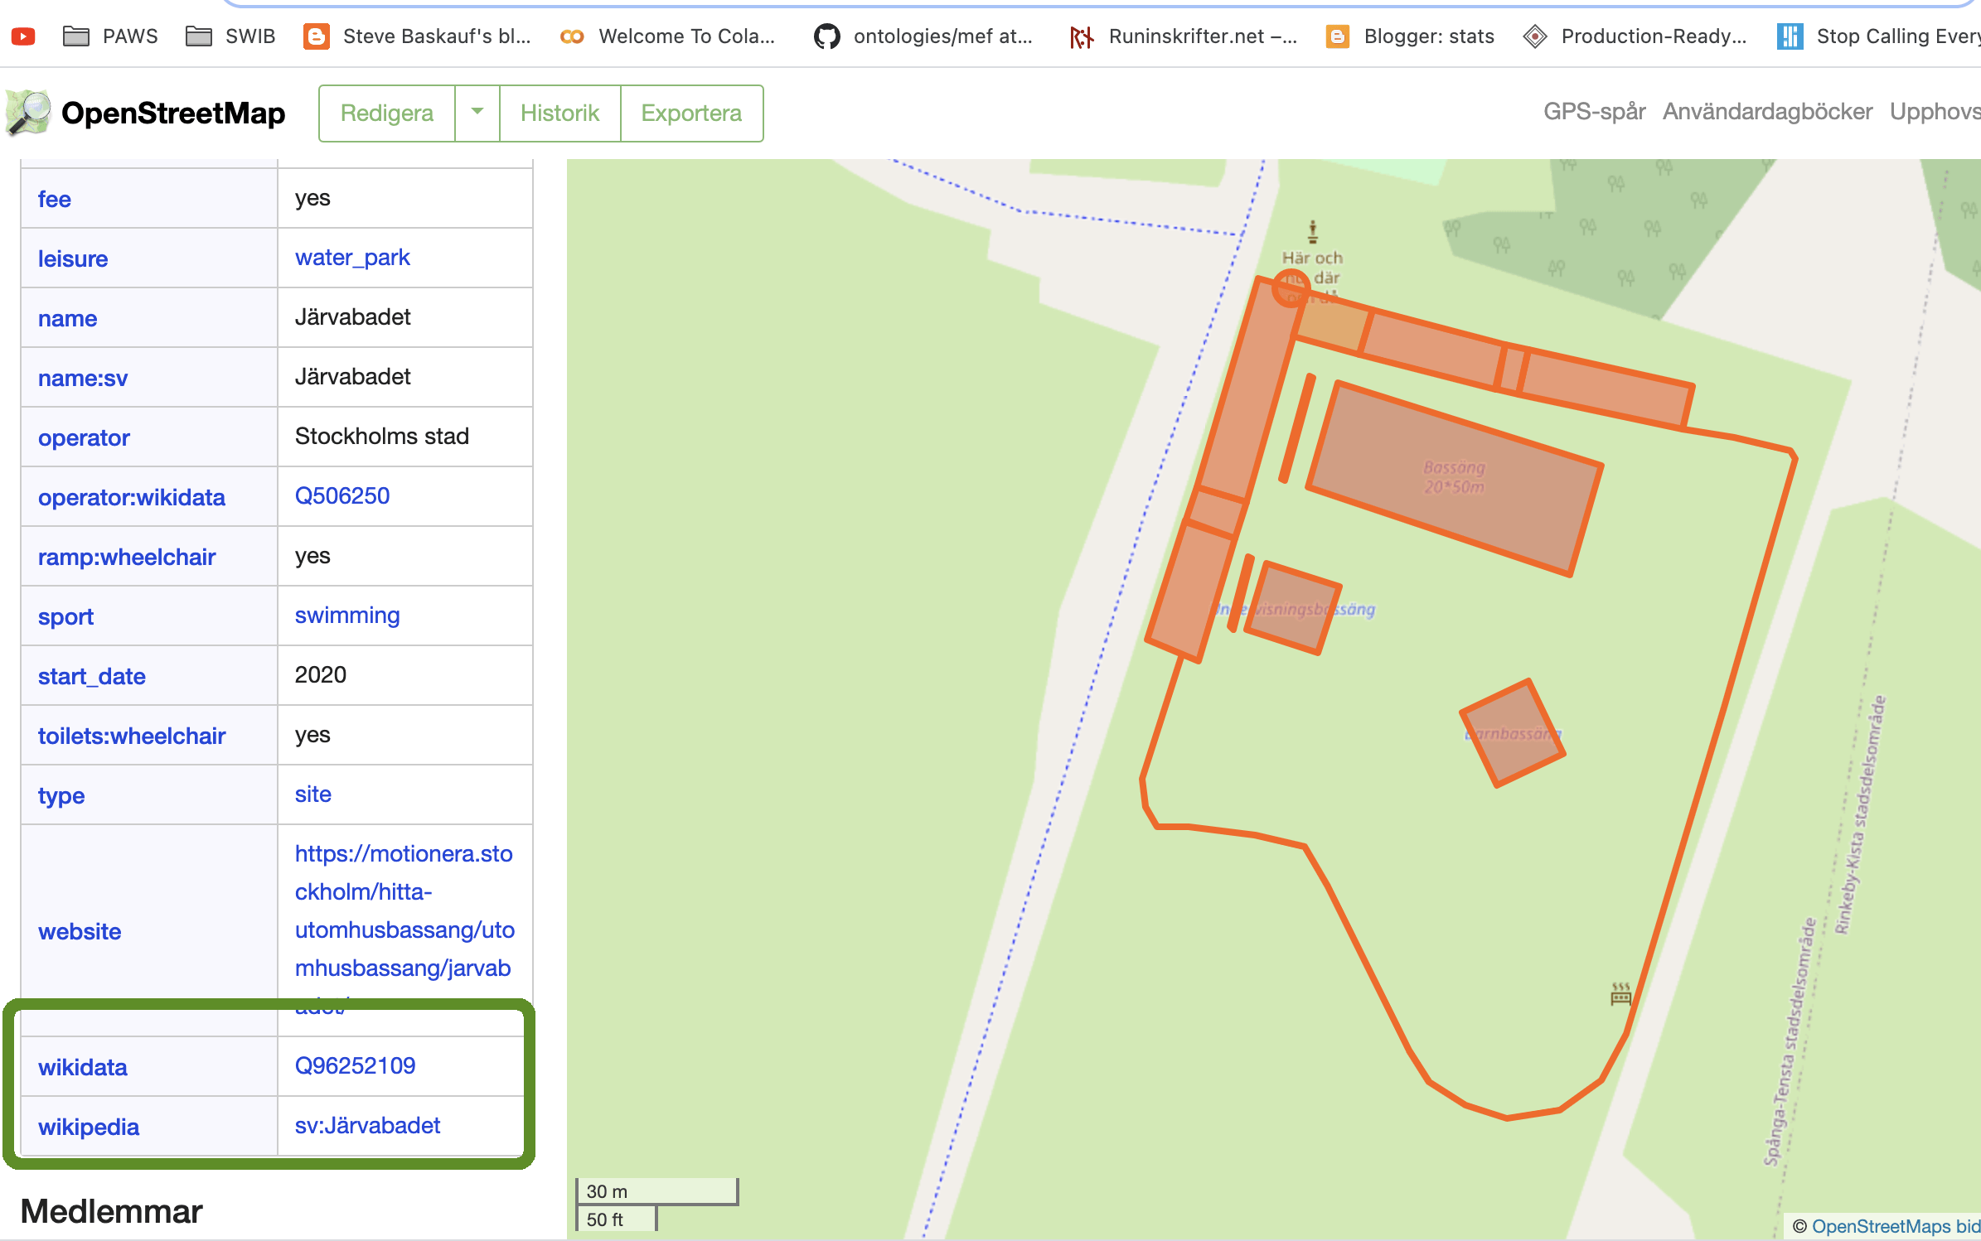1981x1241 pixels.
Task: Click the Redigera edit button
Action: pyautogui.click(x=387, y=113)
